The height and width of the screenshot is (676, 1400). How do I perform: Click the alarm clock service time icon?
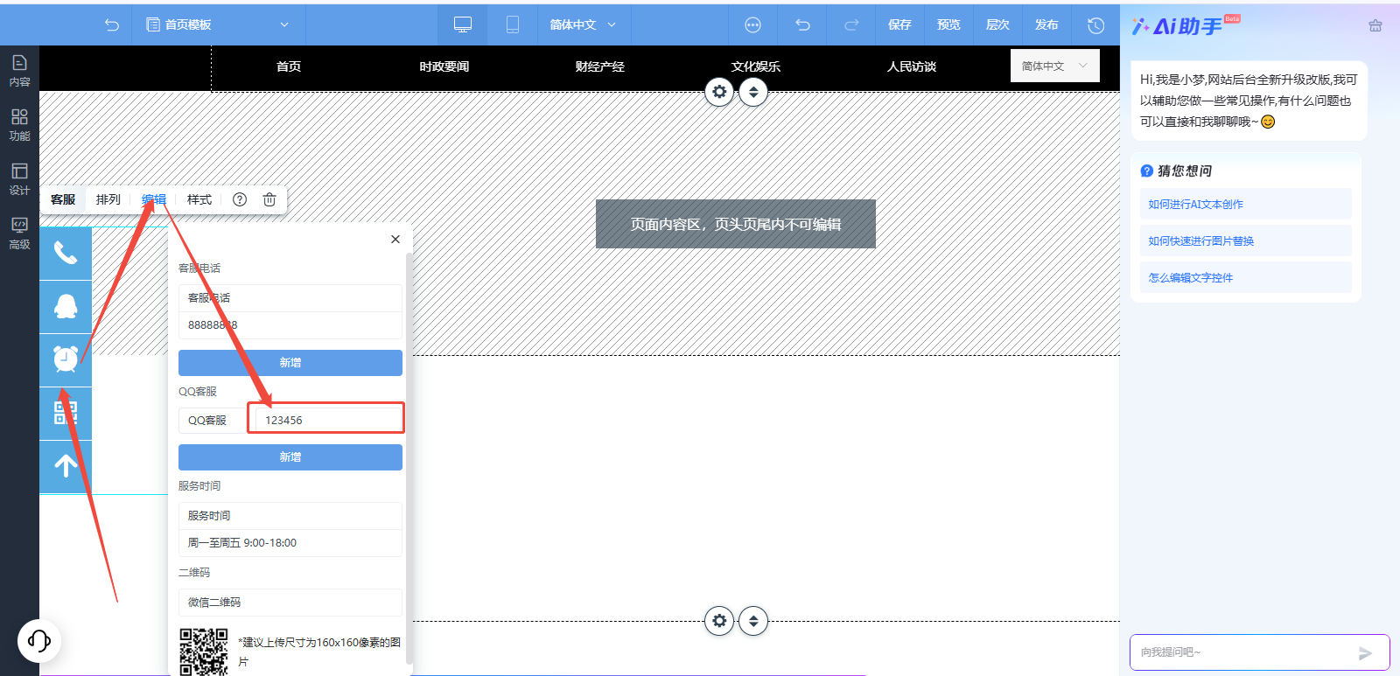point(66,359)
